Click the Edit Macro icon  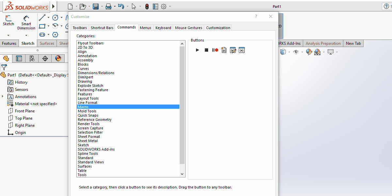(x=233, y=50)
